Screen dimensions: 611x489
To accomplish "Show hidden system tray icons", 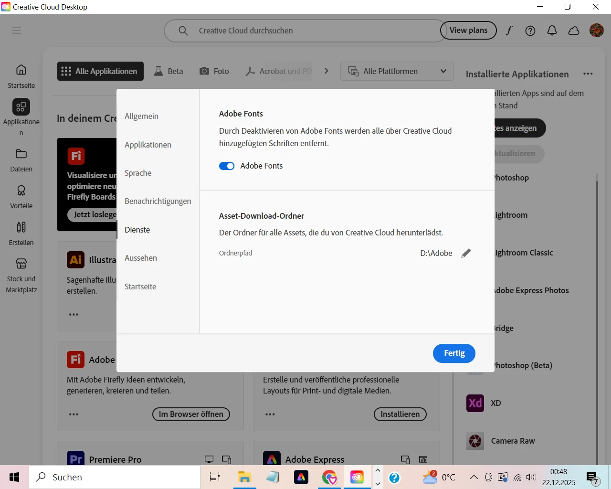I will point(474,477).
